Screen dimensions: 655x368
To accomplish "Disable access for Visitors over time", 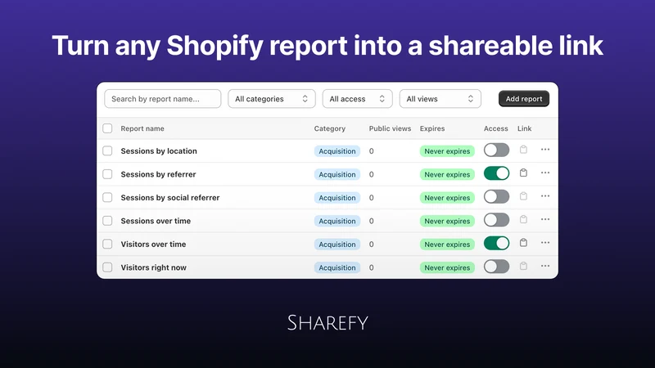I will tap(497, 244).
